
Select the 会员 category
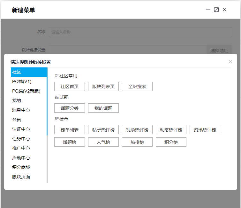29,120
